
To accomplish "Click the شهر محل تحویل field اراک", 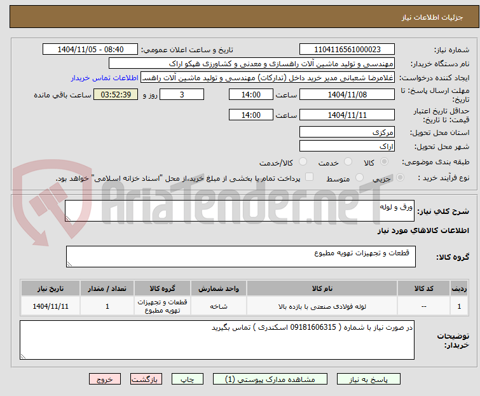I will pyautogui.click(x=347, y=146).
